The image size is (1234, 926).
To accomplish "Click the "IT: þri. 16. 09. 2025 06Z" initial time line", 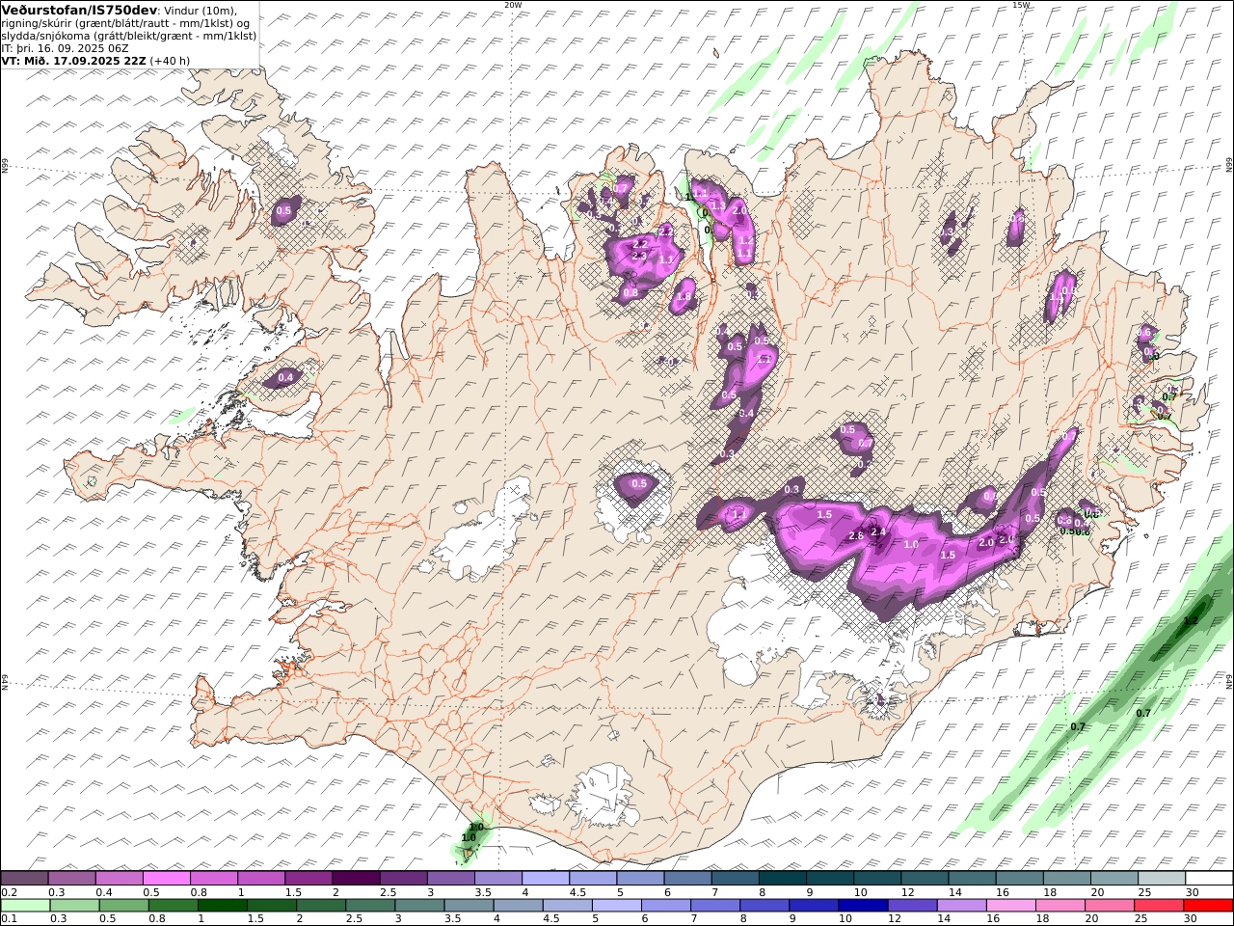I will pos(65,47).
